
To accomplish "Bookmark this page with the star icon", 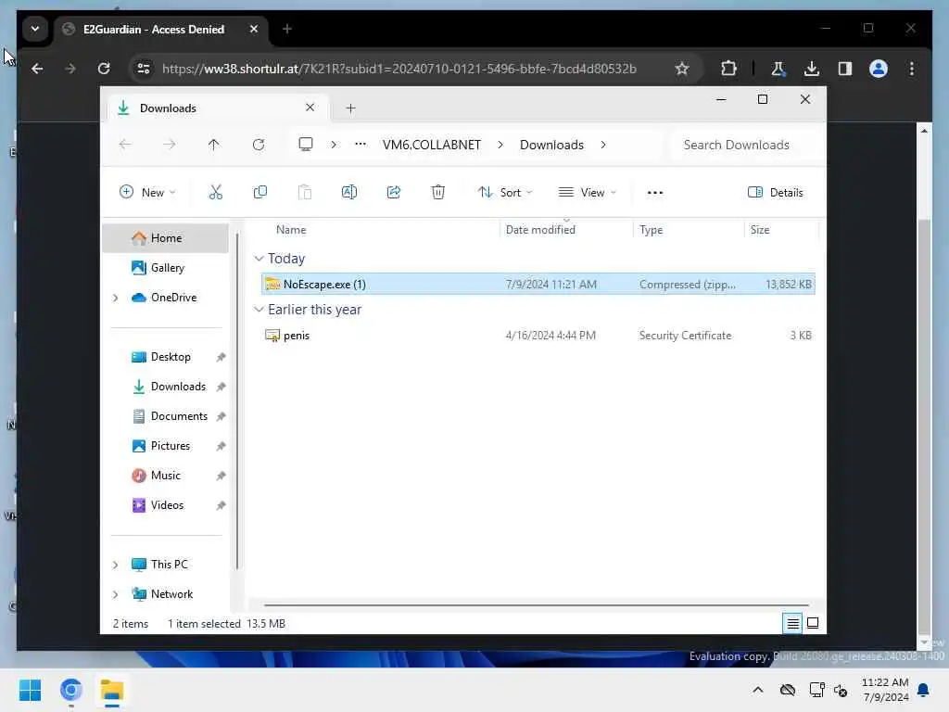I will (x=682, y=69).
